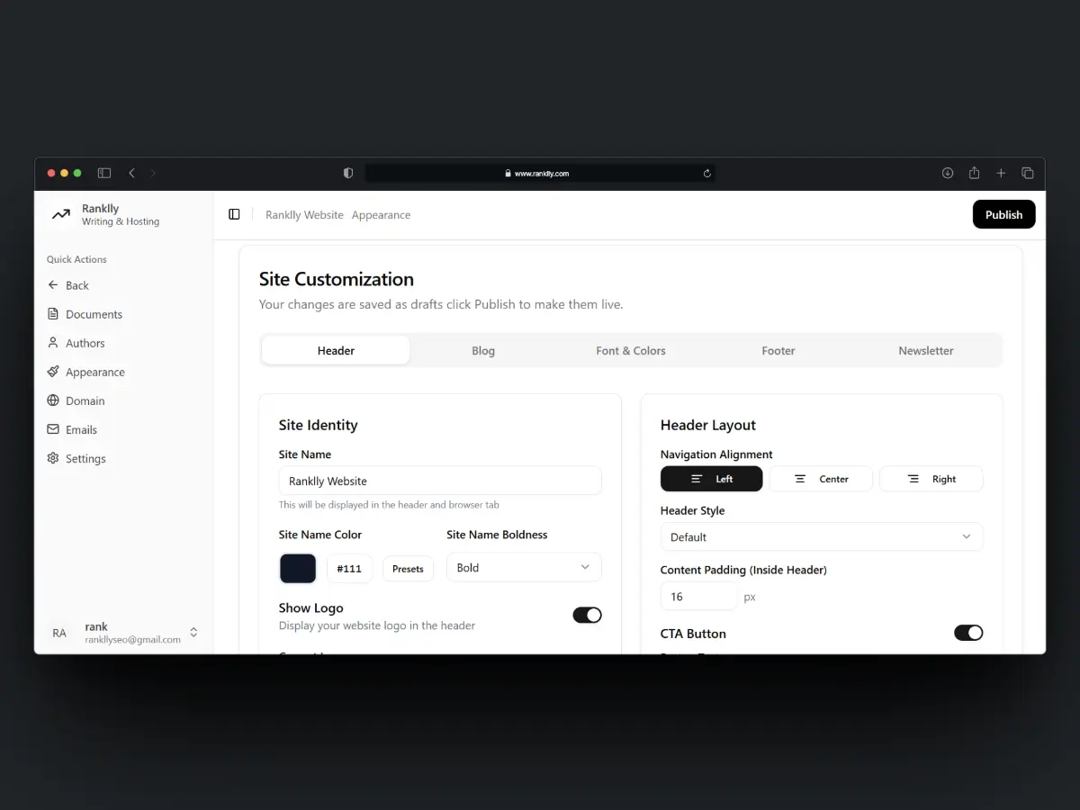Viewport: 1080px width, 810px height.
Task: Publish the site changes
Action: point(1003,214)
